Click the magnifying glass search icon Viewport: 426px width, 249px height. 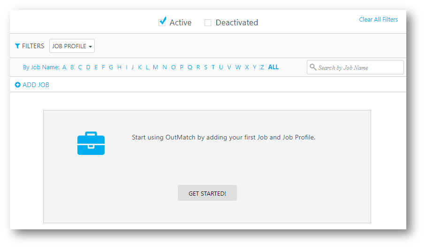(x=313, y=67)
